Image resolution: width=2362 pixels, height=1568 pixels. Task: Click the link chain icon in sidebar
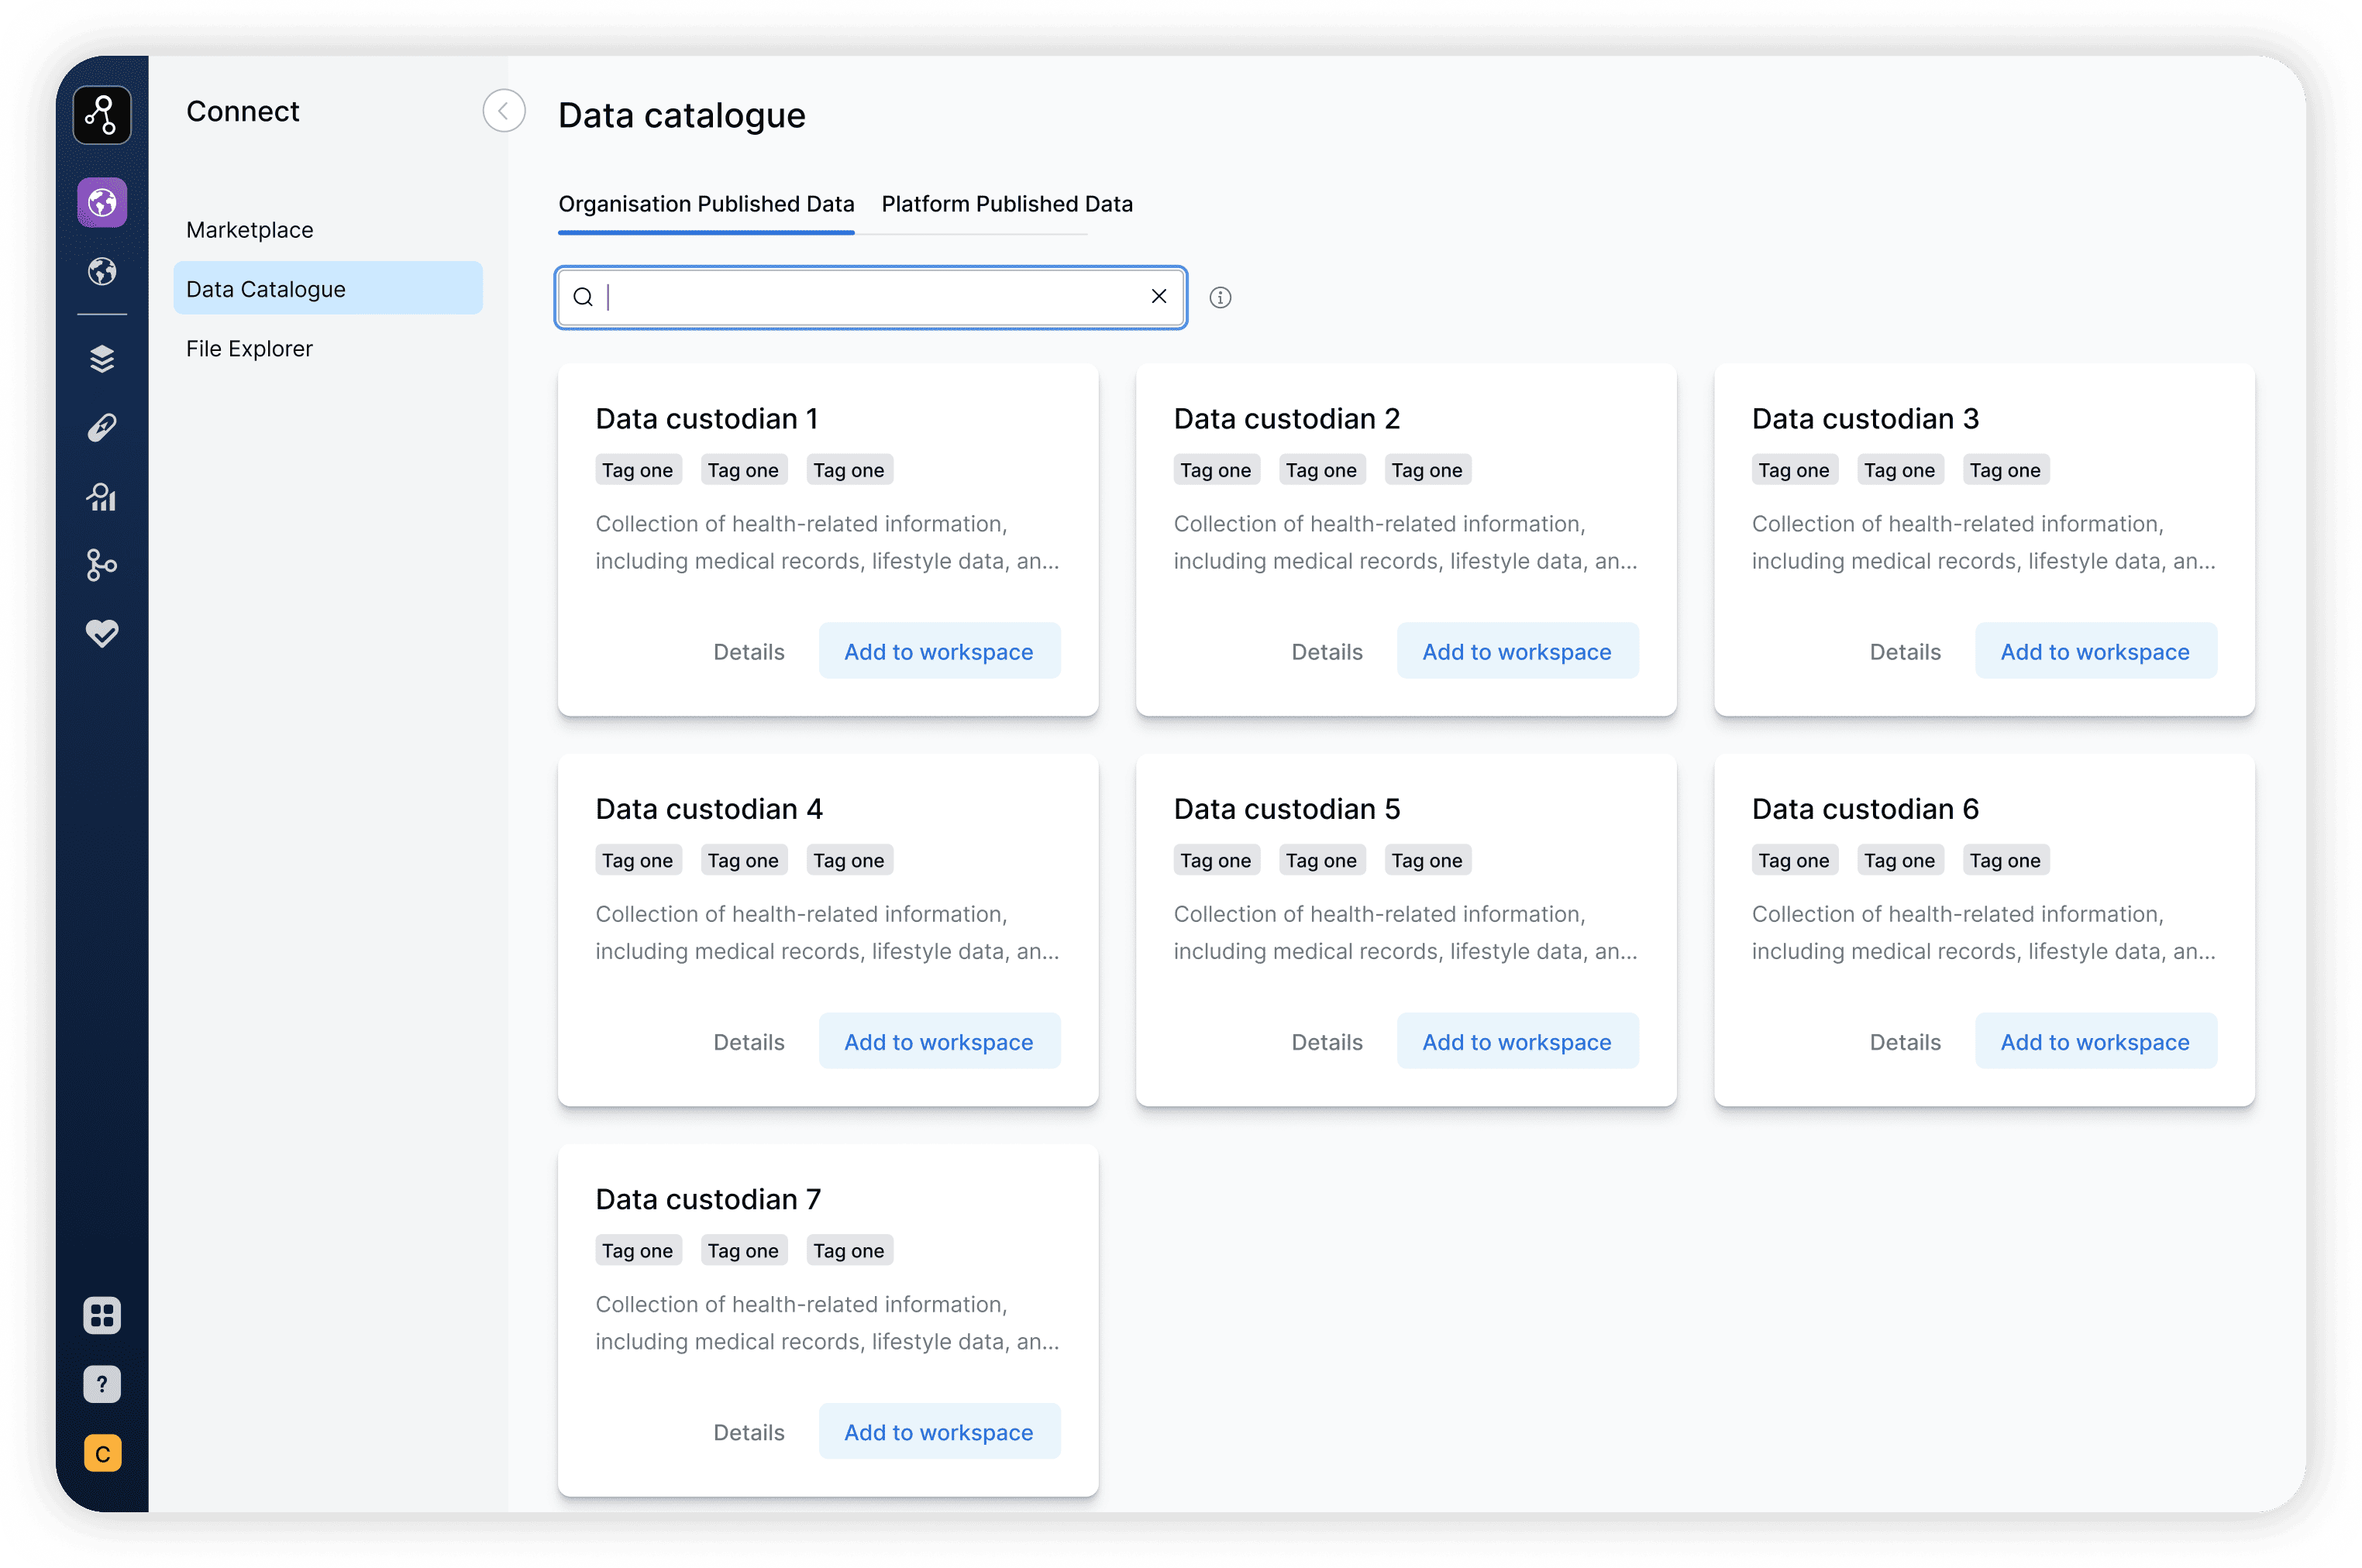[102, 428]
